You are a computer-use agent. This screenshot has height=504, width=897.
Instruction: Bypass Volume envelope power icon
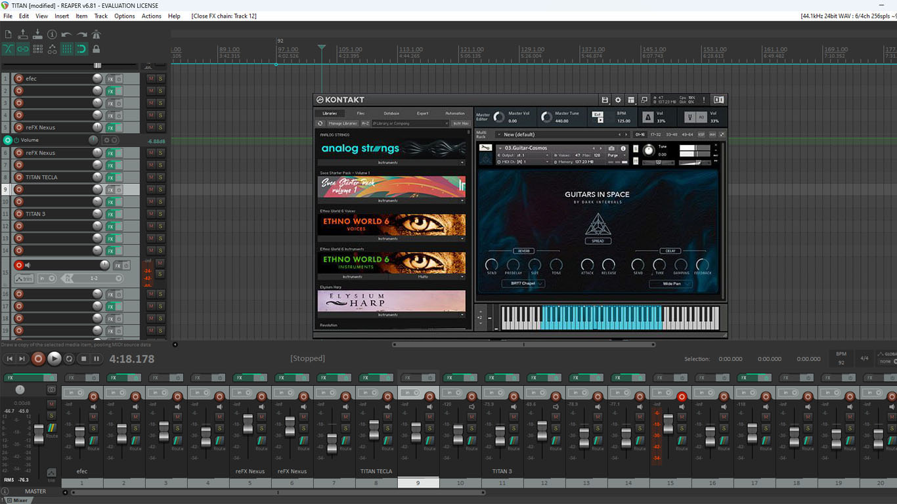[x=18, y=140]
